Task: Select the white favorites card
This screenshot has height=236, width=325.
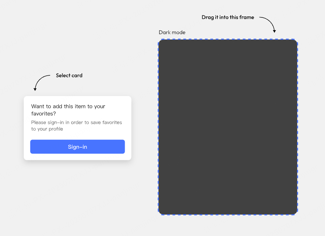Action: tap(78, 128)
